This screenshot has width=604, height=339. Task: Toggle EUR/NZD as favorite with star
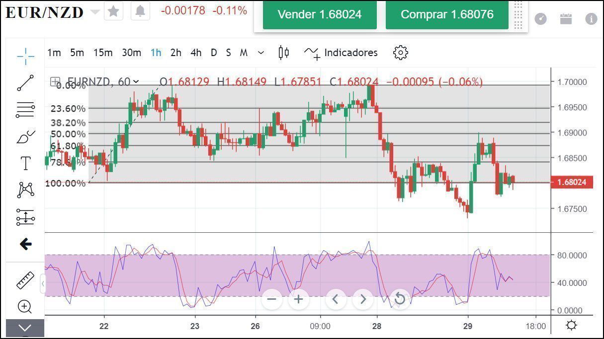click(113, 11)
